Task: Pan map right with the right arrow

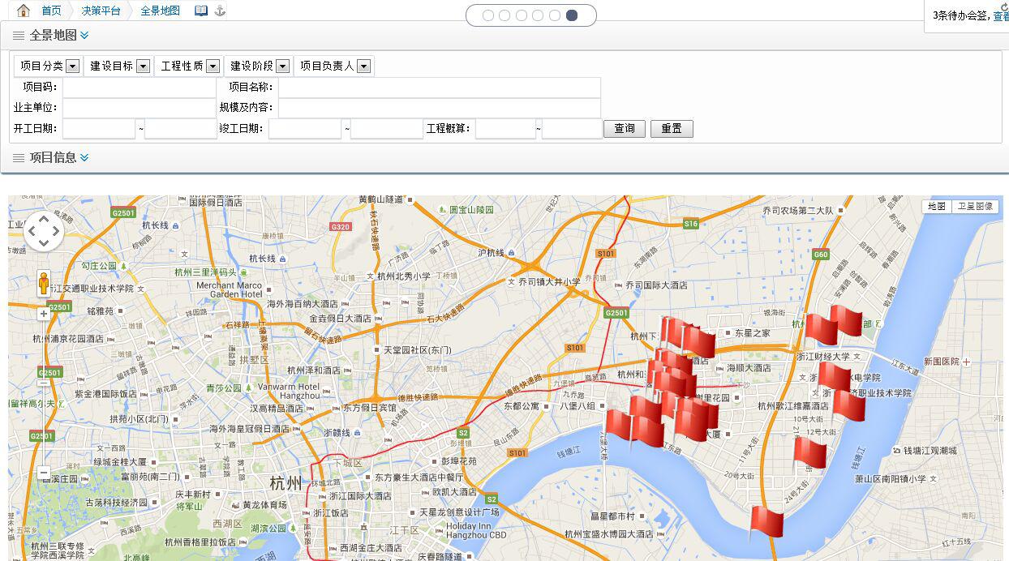Action: click(56, 232)
